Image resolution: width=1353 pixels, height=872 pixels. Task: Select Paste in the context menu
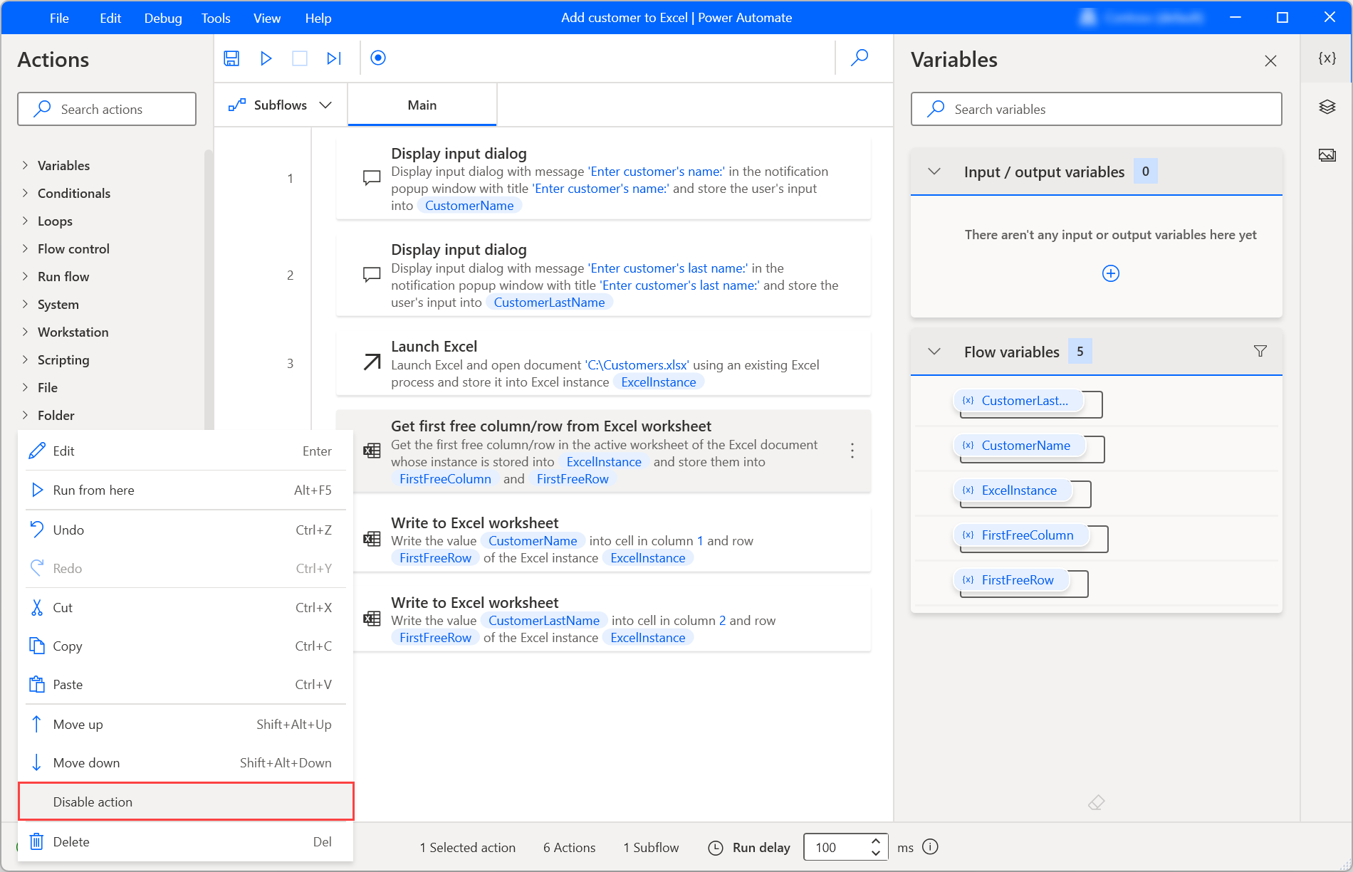click(x=185, y=684)
